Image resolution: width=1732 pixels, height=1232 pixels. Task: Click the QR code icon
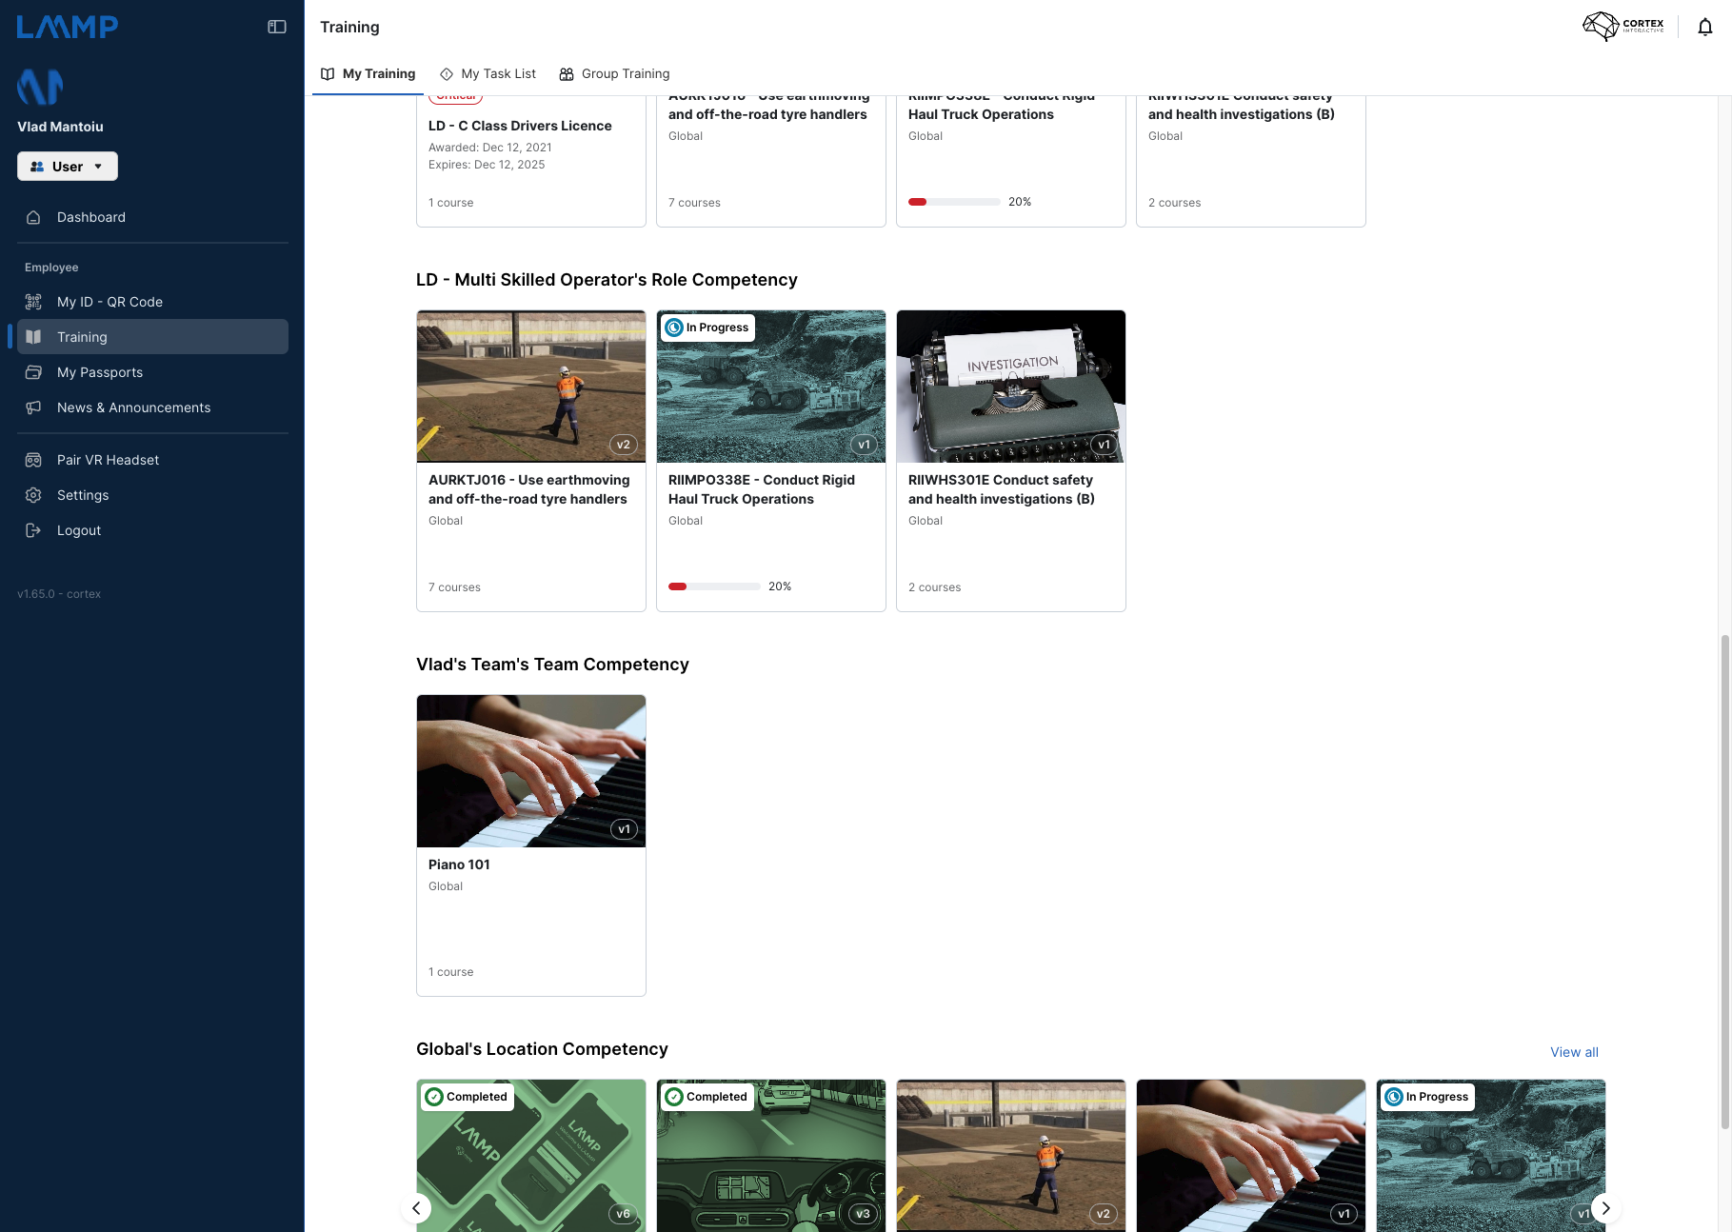click(33, 302)
